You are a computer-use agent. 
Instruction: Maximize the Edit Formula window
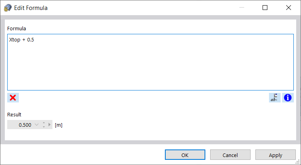[x=265, y=8]
